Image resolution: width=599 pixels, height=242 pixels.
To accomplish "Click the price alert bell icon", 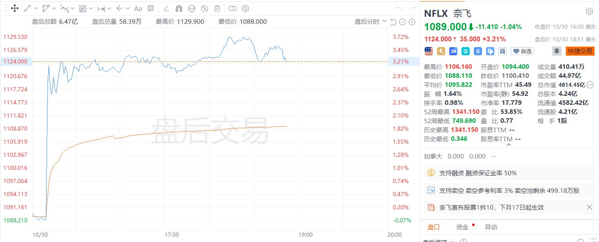I will click(557, 51).
